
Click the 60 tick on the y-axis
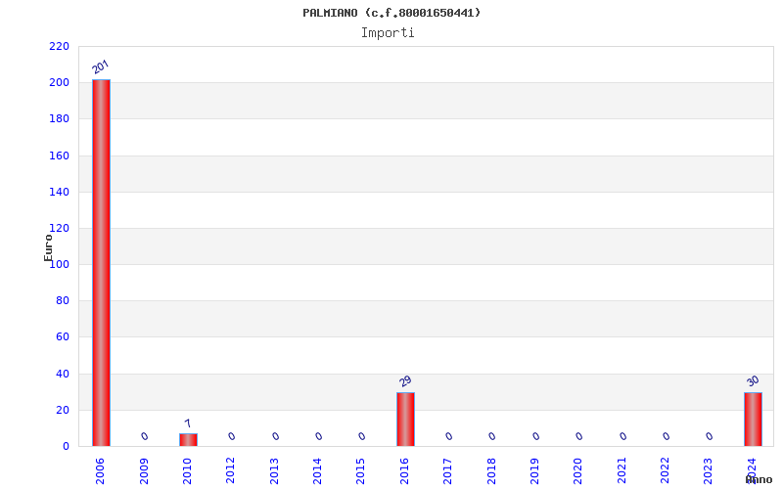point(63,336)
